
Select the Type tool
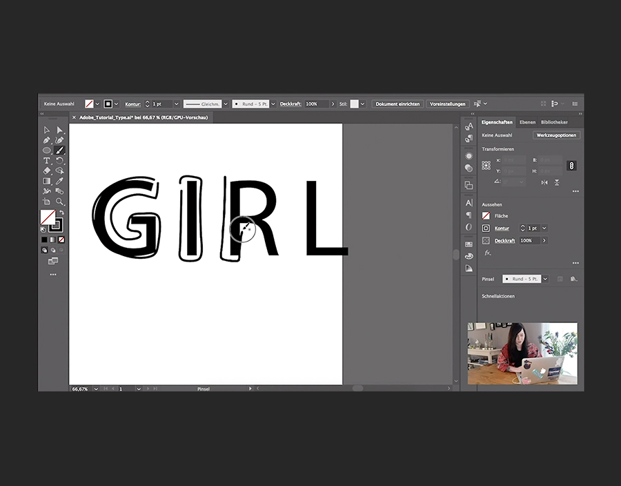coord(47,160)
